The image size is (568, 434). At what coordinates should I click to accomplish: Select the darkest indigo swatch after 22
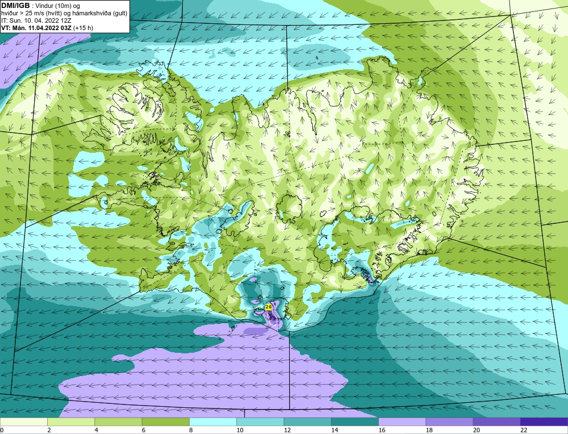click(544, 422)
